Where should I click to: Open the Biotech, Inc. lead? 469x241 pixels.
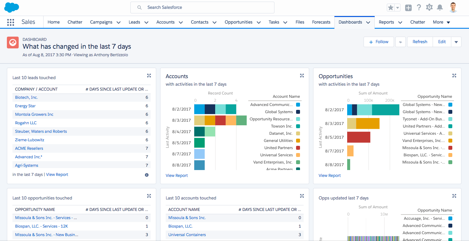point(27,97)
